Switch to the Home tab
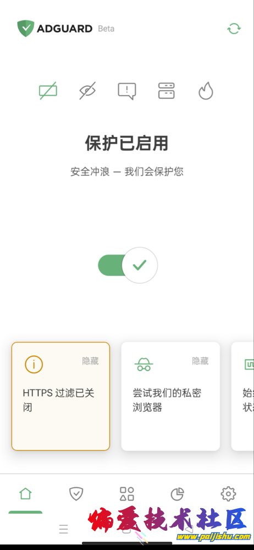254x550 pixels. [x=26, y=494]
